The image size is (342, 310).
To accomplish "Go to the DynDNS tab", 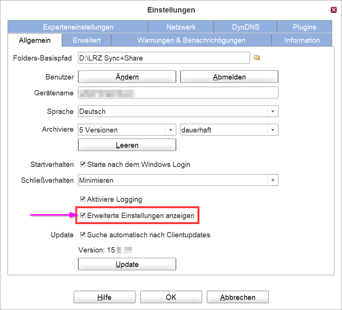I will (246, 27).
